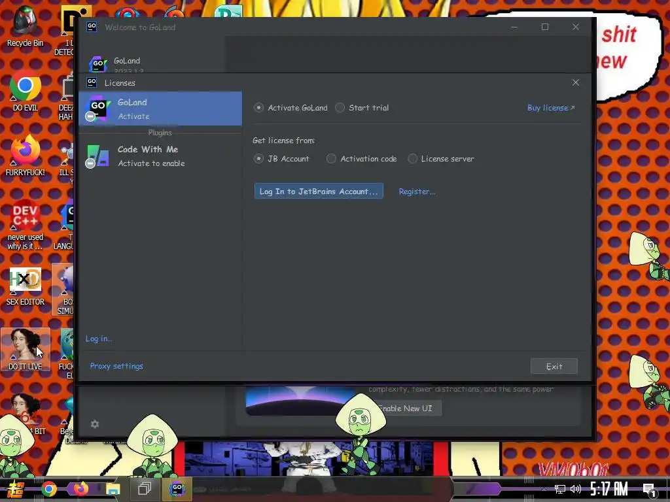Open the Buy license link
Viewport: 670px width, 502px height.
[551, 108]
